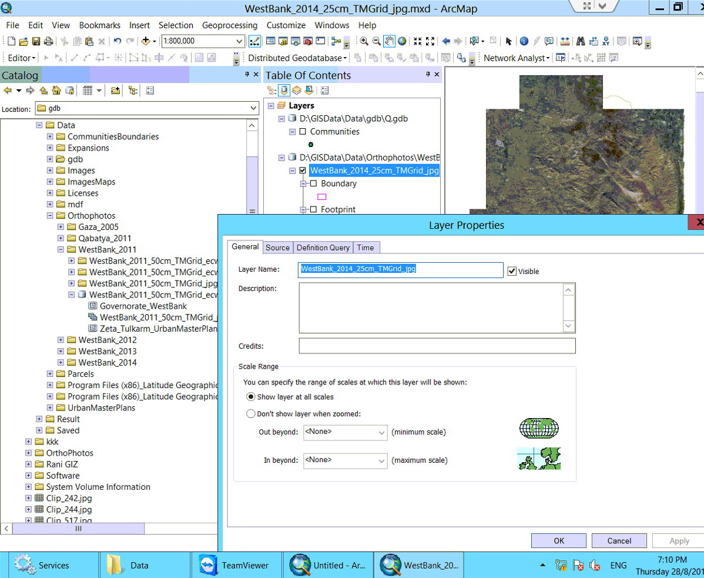The height and width of the screenshot is (578, 704).
Task: Expand the Parcels folder
Action: click(x=50, y=373)
